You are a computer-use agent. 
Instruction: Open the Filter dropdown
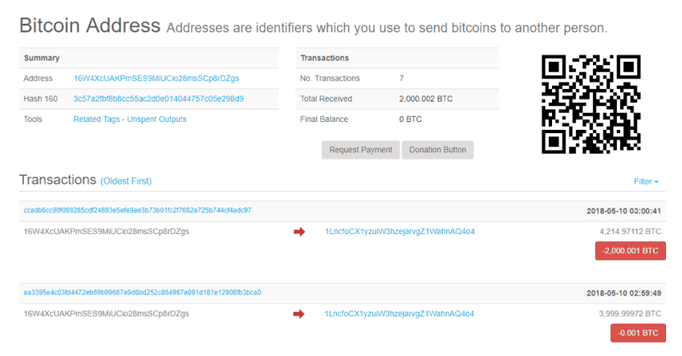(646, 181)
